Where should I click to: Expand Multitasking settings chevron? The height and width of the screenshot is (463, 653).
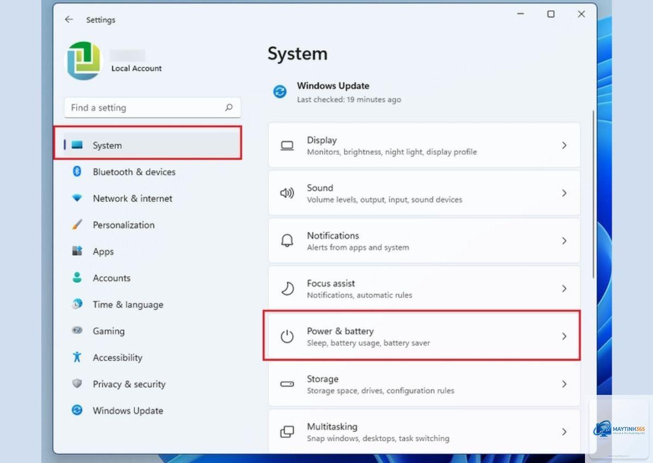(x=564, y=431)
